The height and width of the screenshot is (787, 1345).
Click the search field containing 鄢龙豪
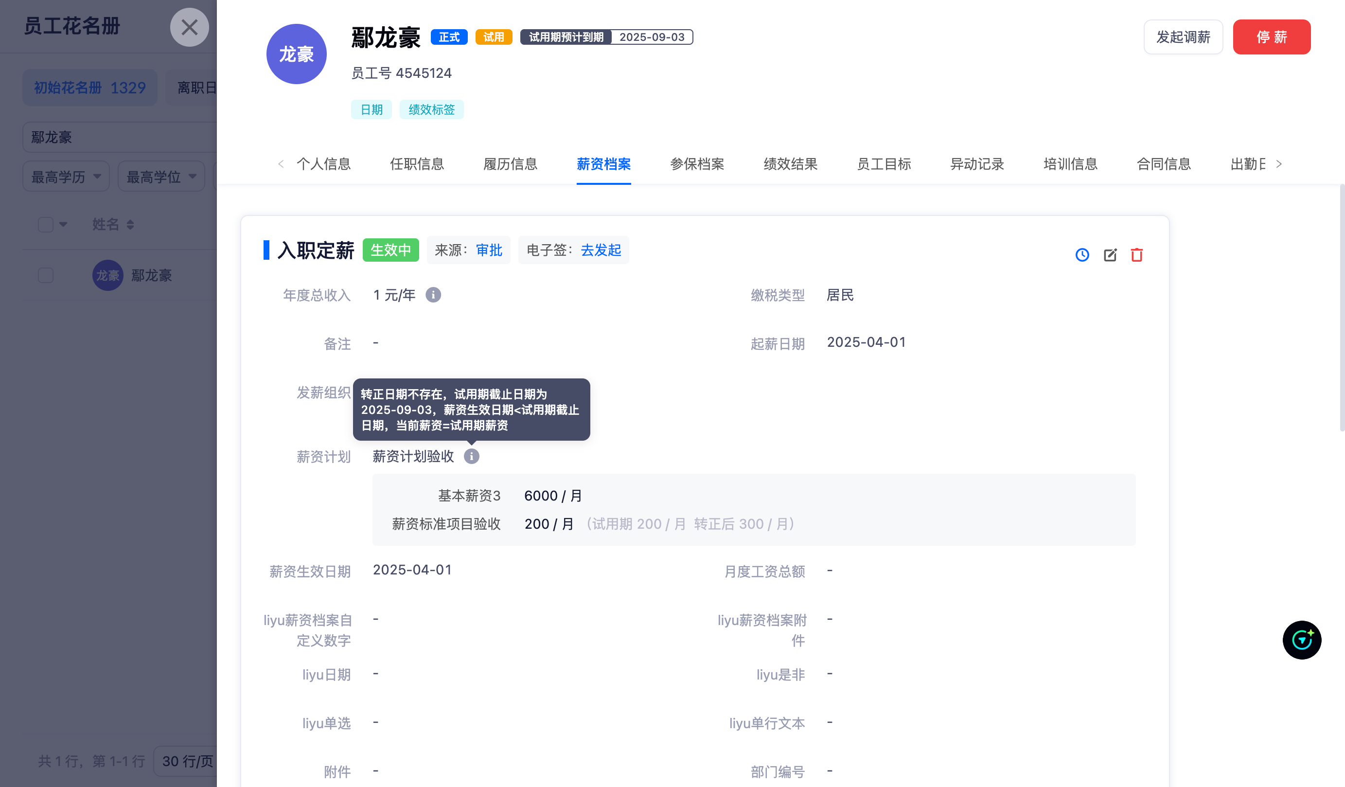pos(120,137)
